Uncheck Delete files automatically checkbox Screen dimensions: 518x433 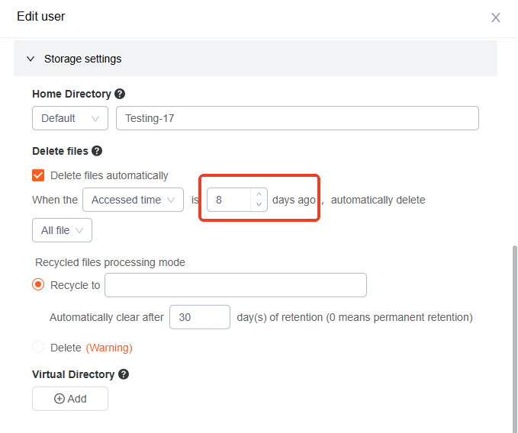tap(38, 175)
